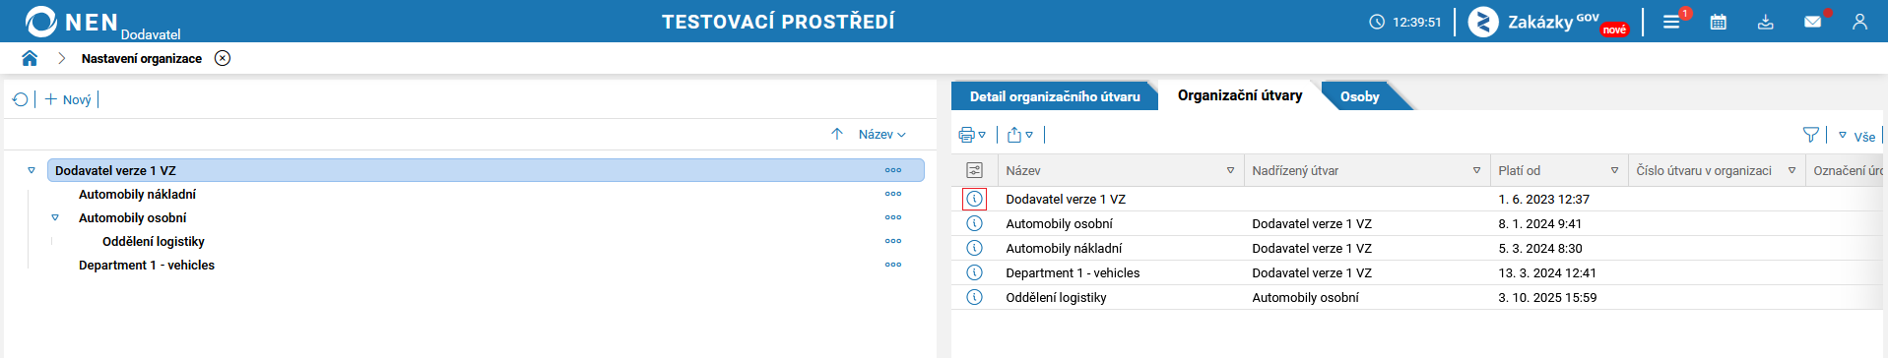
Task: Select Department 1 - vehicles in tree
Action: pos(147,265)
